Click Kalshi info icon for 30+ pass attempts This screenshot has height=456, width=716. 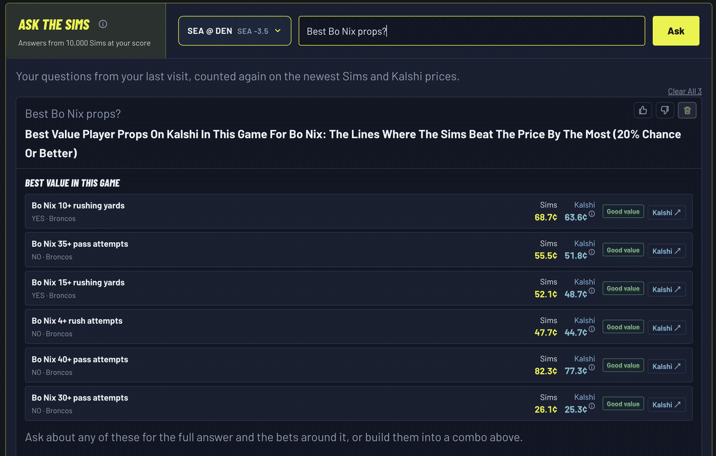pyautogui.click(x=592, y=406)
